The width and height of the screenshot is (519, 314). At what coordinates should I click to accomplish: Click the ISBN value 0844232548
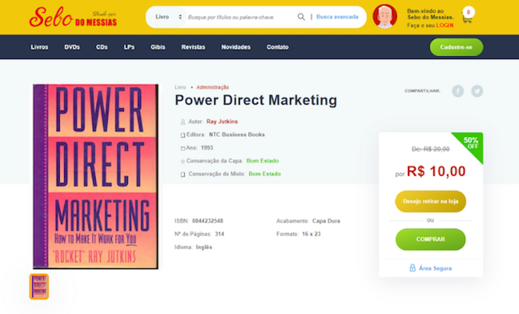pyautogui.click(x=208, y=221)
